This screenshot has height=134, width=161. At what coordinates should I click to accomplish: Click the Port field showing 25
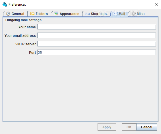point(96,52)
